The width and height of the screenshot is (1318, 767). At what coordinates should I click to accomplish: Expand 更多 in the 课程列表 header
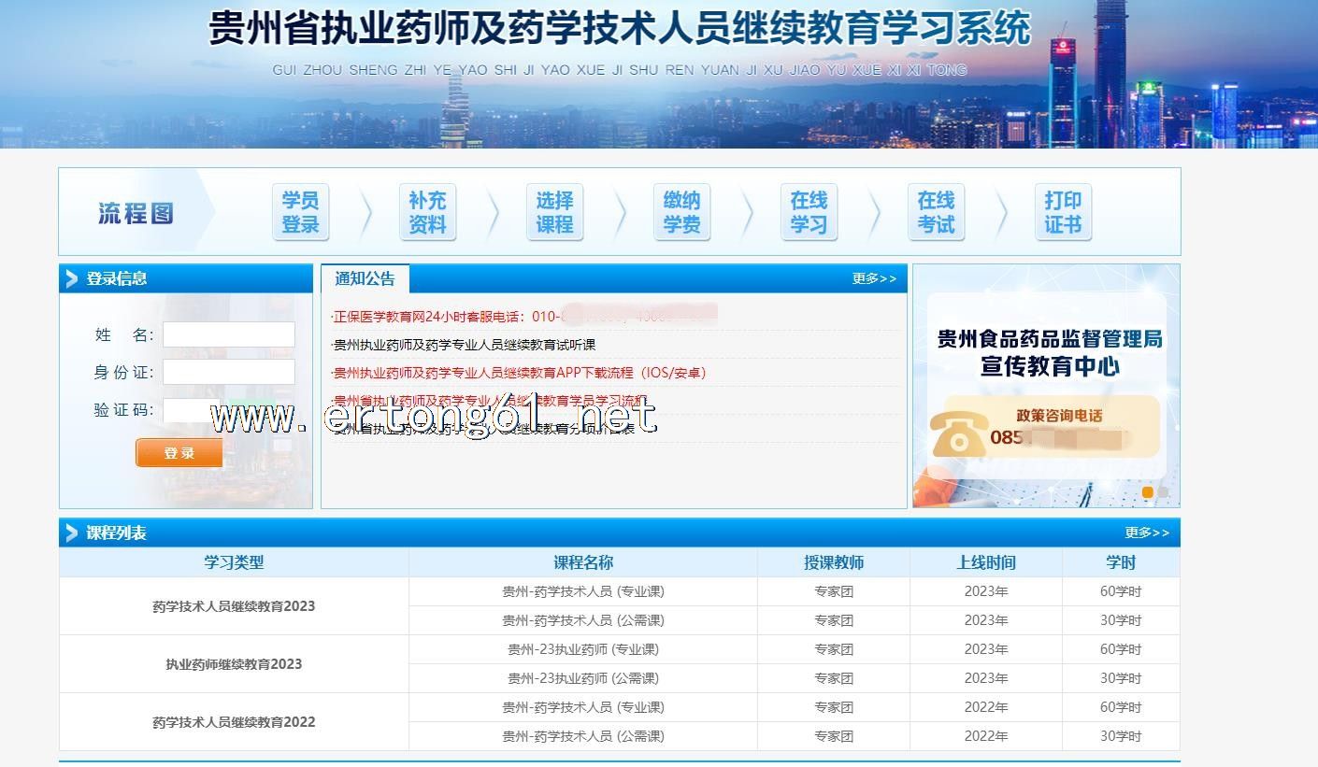click(x=1146, y=533)
